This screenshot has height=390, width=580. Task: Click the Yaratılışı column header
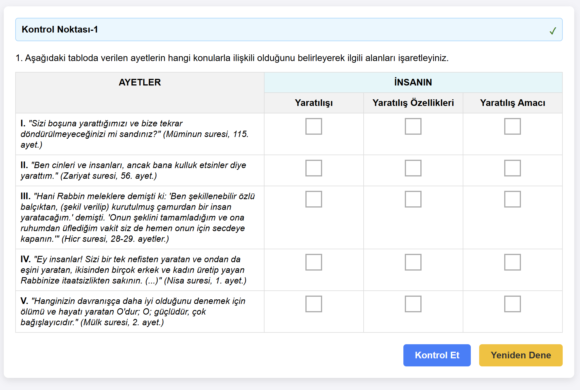[x=313, y=103]
